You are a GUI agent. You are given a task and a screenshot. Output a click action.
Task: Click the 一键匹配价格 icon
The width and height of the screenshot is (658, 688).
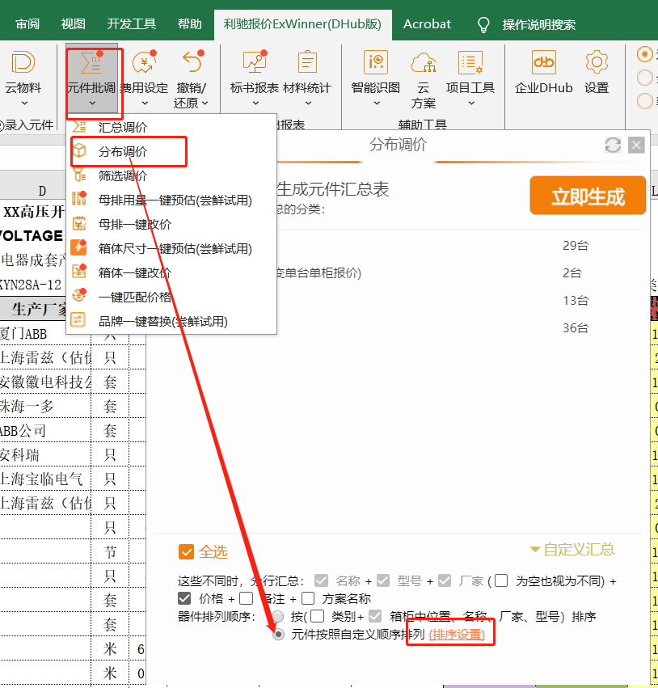click(79, 297)
